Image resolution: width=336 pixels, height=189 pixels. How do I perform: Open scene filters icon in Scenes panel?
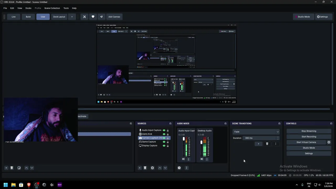[19, 168]
